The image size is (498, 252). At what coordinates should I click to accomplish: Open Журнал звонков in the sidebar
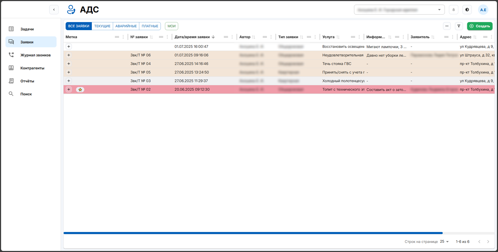pyautogui.click(x=35, y=55)
